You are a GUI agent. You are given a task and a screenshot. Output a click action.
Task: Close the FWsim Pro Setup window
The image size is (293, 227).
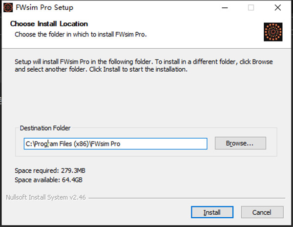point(277,8)
